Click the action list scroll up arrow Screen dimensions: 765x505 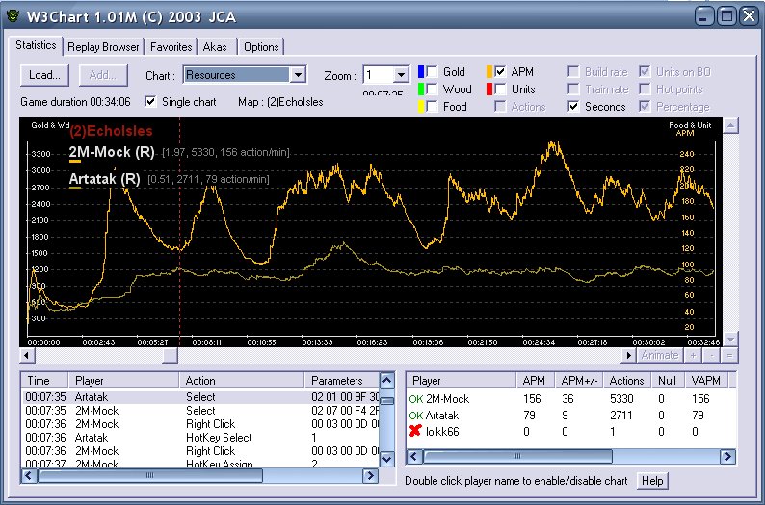click(387, 380)
